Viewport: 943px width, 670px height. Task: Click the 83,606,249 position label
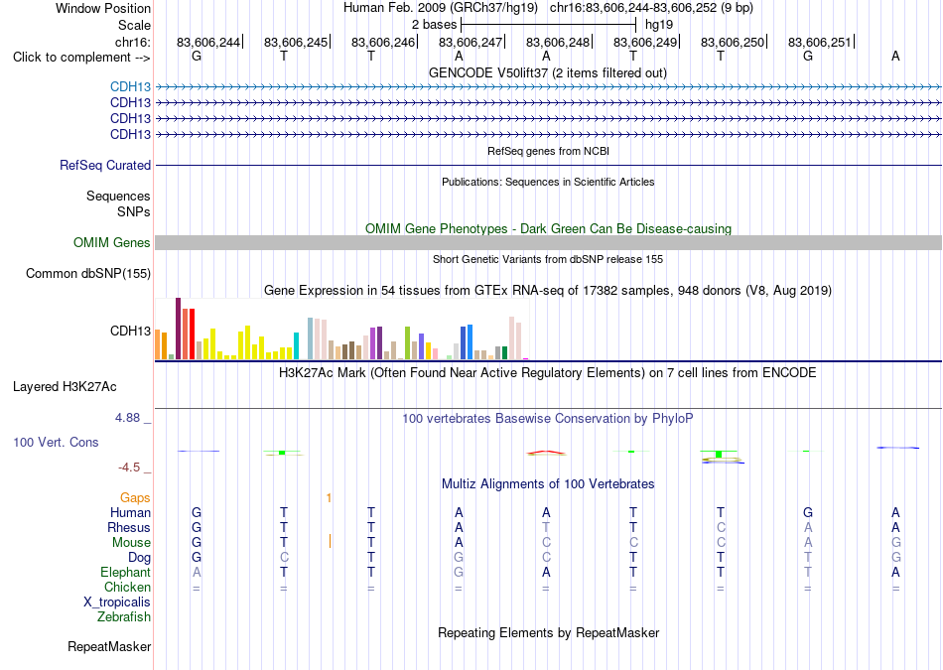click(x=644, y=42)
